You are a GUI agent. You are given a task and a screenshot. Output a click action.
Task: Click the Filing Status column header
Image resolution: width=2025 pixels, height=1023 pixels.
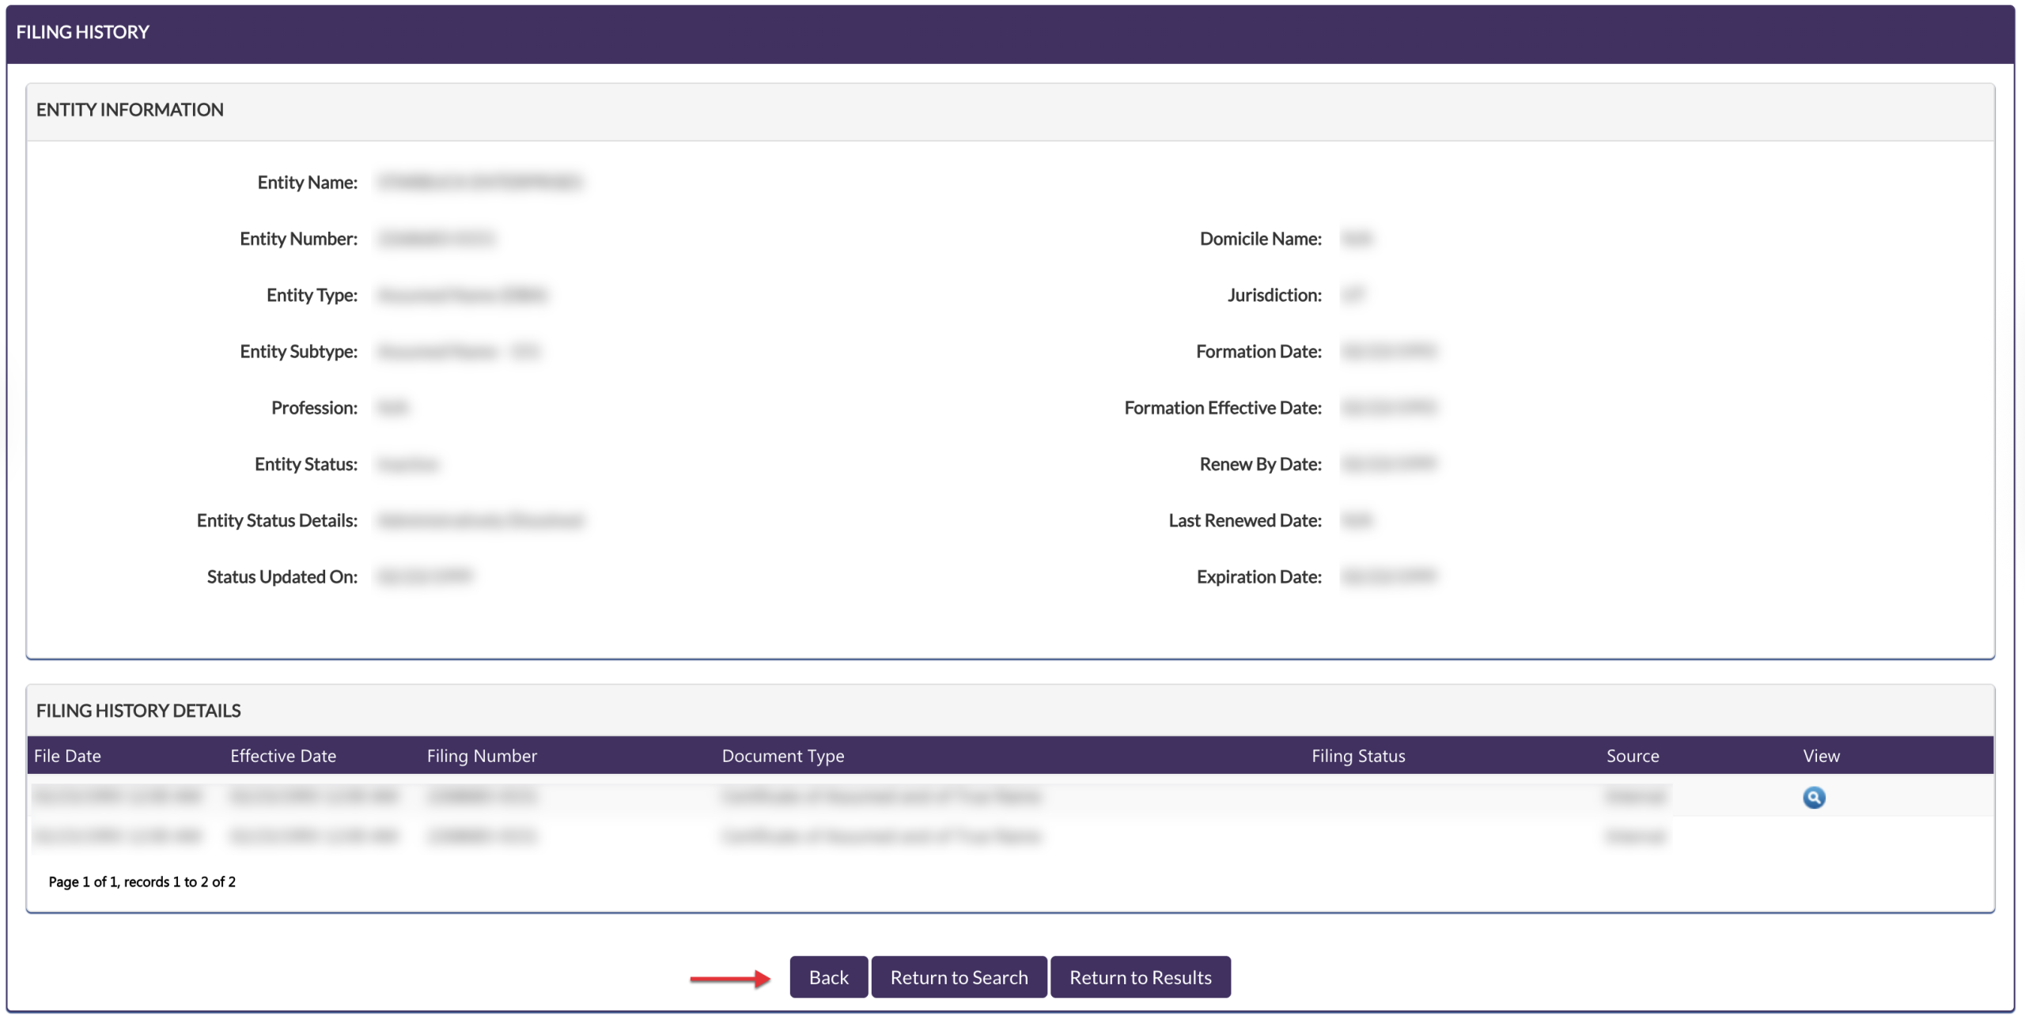pyautogui.click(x=1358, y=756)
